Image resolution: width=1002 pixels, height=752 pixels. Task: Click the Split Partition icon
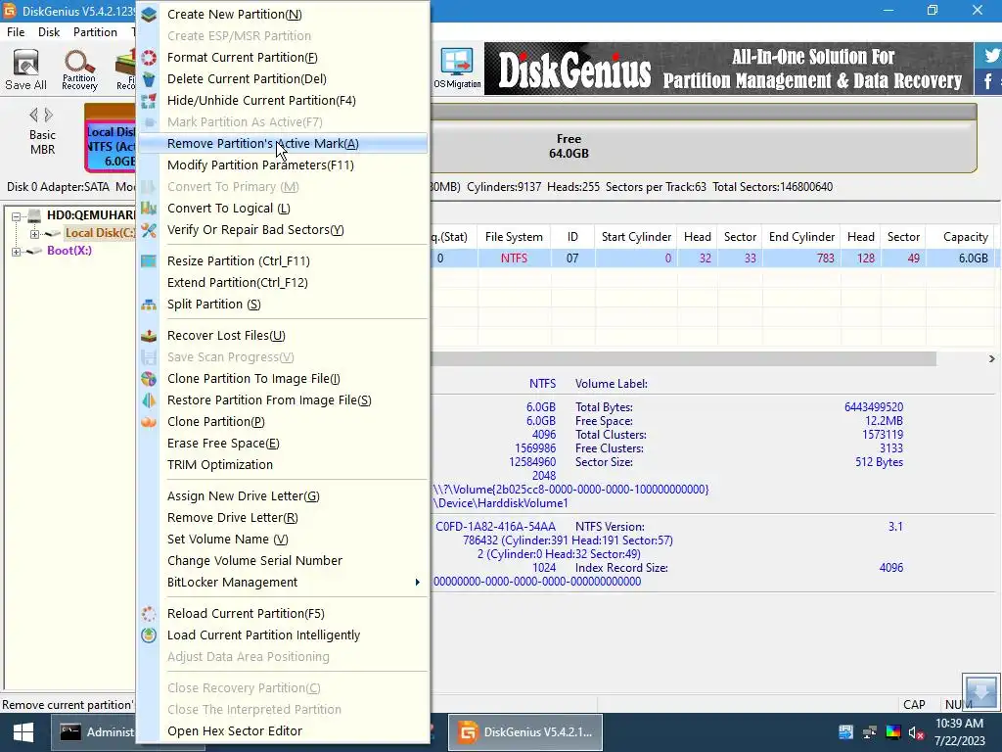[149, 305]
